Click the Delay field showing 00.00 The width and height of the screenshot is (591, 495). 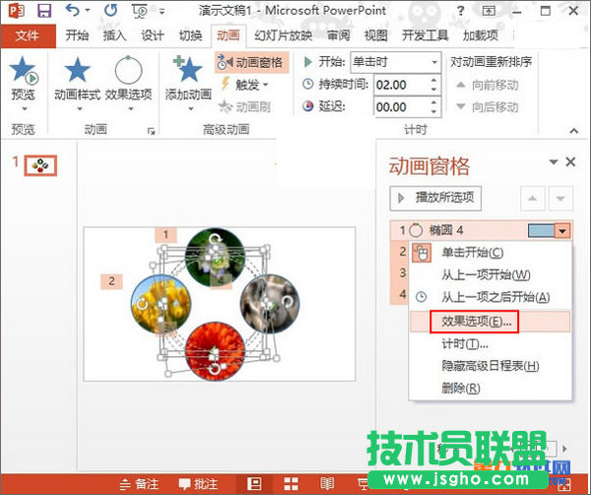pyautogui.click(x=402, y=106)
